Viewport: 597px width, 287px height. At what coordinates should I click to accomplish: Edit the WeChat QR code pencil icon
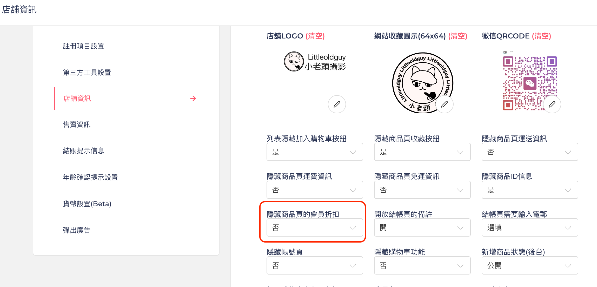pyautogui.click(x=552, y=104)
